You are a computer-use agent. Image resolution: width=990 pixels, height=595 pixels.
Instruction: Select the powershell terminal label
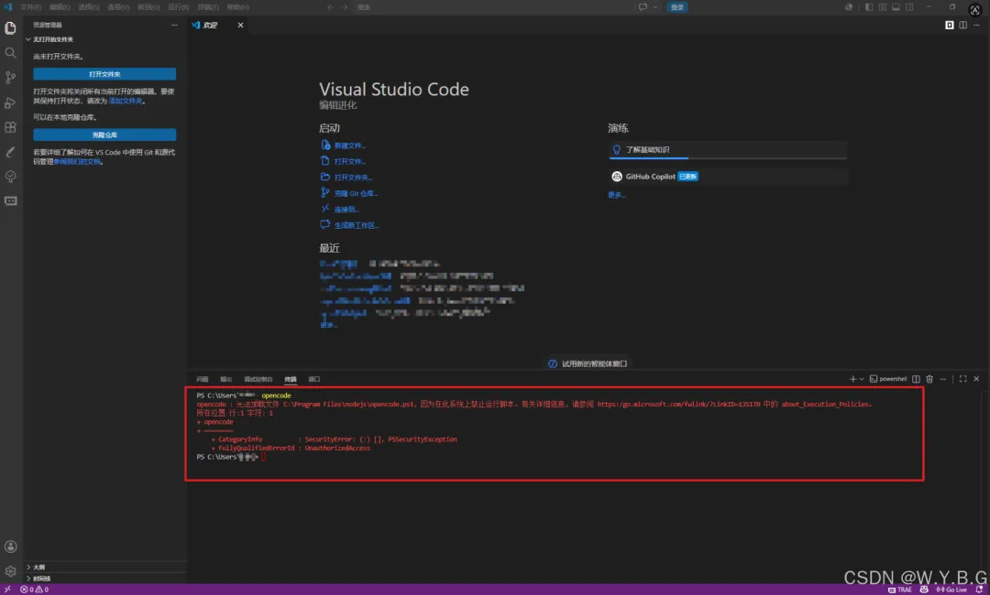(x=888, y=379)
